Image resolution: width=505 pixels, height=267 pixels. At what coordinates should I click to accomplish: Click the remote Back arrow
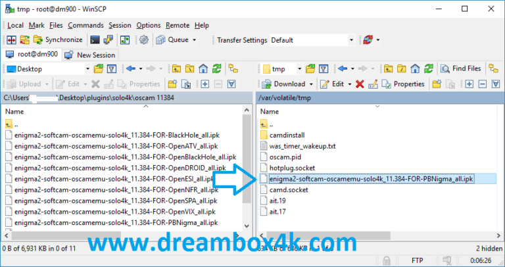[343, 68]
